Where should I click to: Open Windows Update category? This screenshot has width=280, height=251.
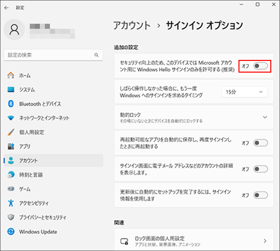point(53,232)
